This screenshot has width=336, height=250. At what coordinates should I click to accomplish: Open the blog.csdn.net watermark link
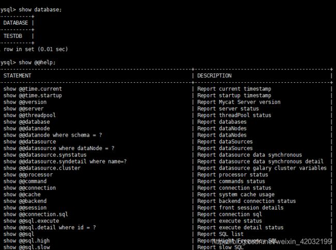tap(272, 242)
